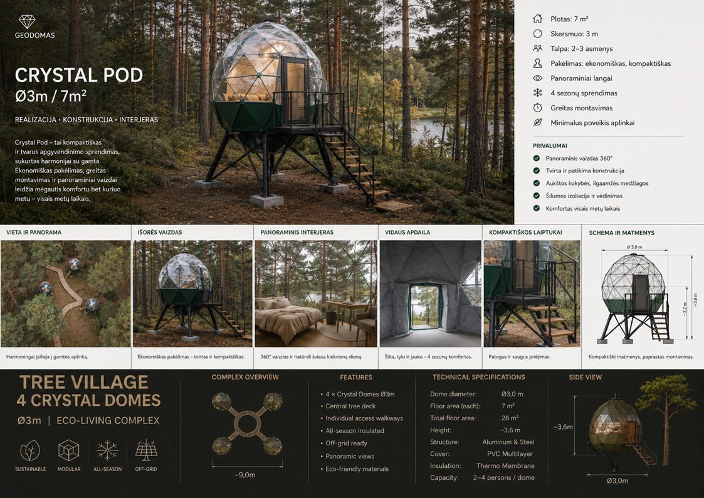This screenshot has width=704, height=498.
Task: Click the check mark beside Aukštos kokybės medžiagos
Action: coord(536,183)
